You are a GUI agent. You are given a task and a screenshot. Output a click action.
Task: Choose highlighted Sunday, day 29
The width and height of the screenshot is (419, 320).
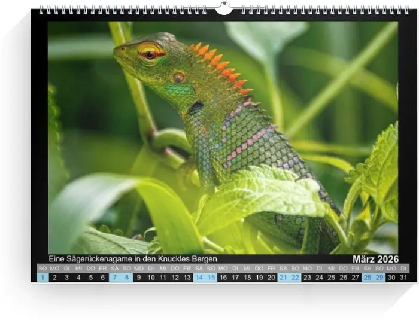tap(379, 278)
